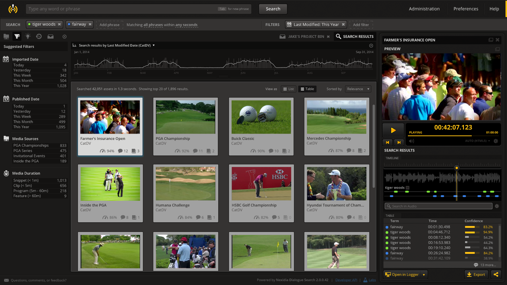Click the Nexidia logo icon
The width and height of the screenshot is (507, 285).
pyautogui.click(x=13, y=9)
